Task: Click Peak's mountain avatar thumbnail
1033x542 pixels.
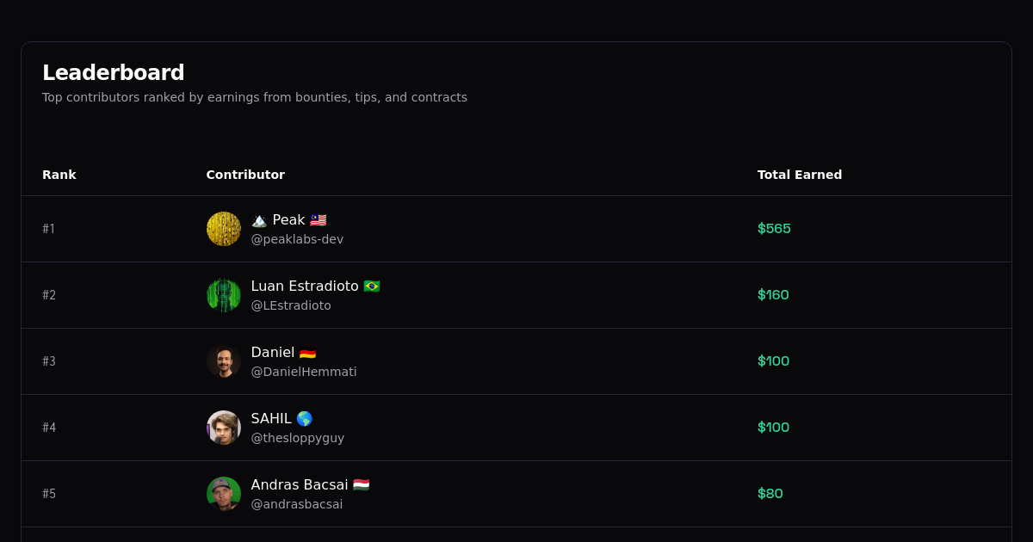Action: click(x=224, y=229)
